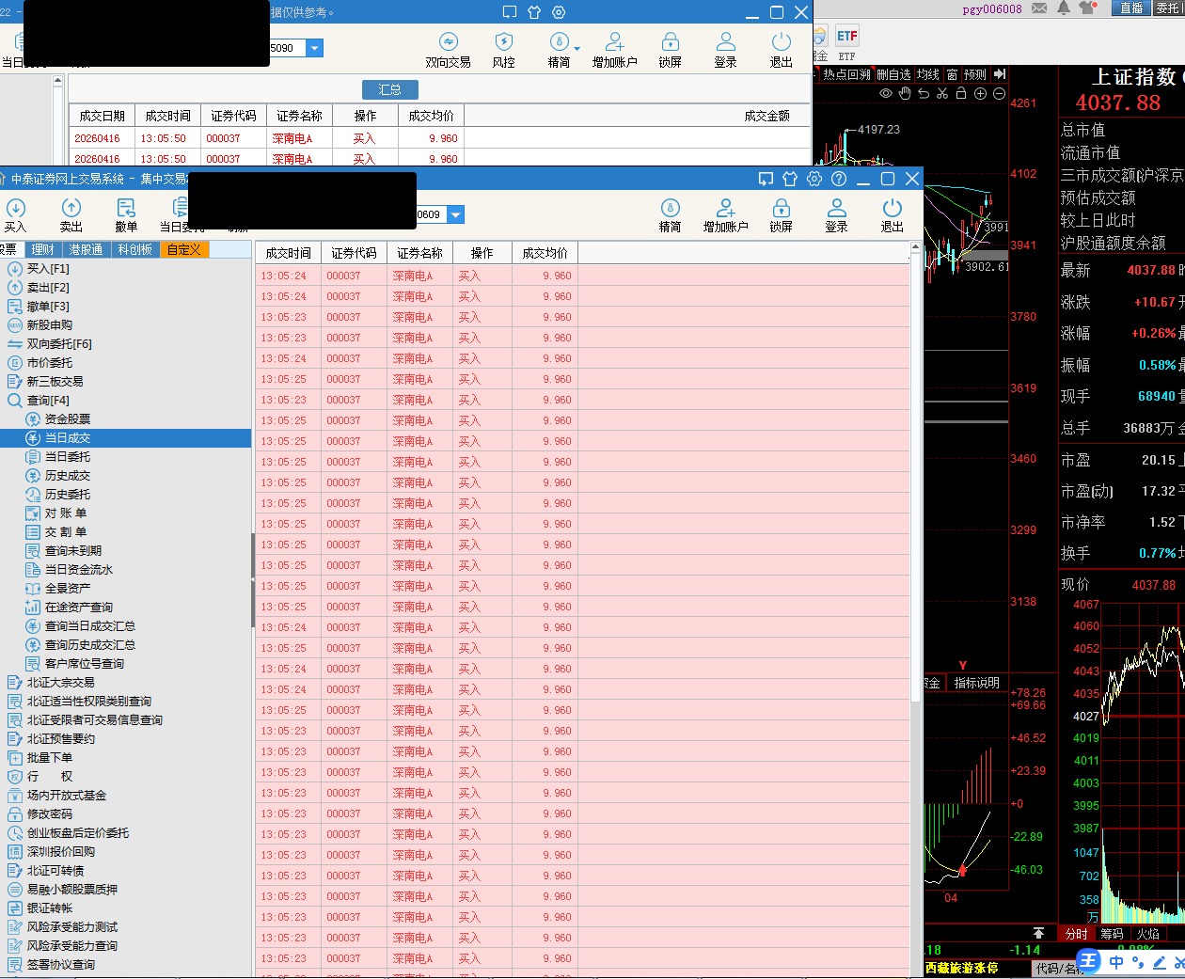This screenshot has width=1185, height=979.
Task: Select 历史成交 in the query tree
Action: [x=68, y=475]
